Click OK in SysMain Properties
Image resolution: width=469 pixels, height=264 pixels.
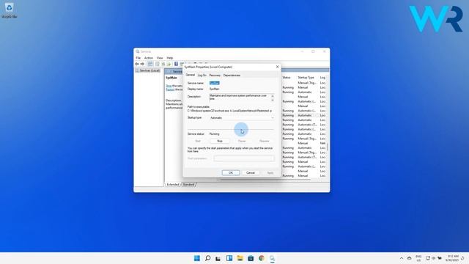(x=231, y=173)
